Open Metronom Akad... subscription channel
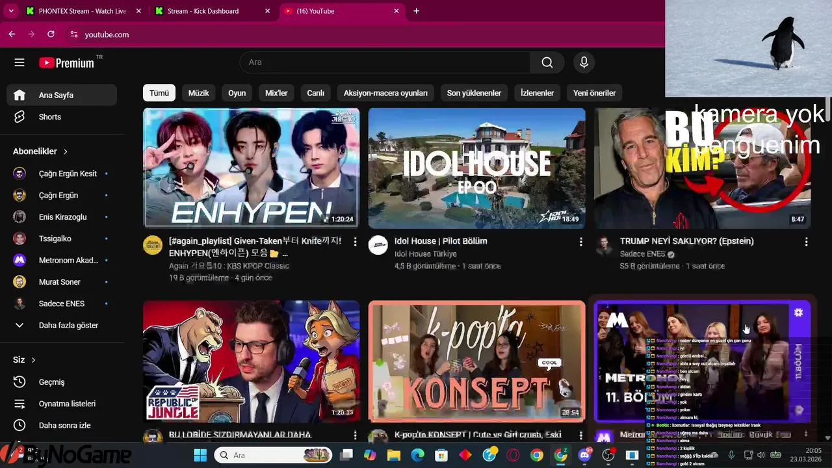This screenshot has height=468, width=832. click(62, 261)
